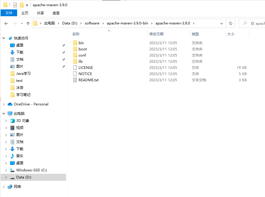The height and width of the screenshot is (197, 265).
Task: Open the 共享 ribbon tab
Action: click(40, 13)
